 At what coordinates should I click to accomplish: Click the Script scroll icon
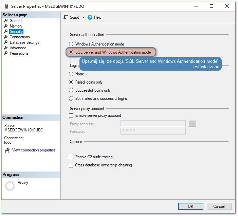coord(66,17)
